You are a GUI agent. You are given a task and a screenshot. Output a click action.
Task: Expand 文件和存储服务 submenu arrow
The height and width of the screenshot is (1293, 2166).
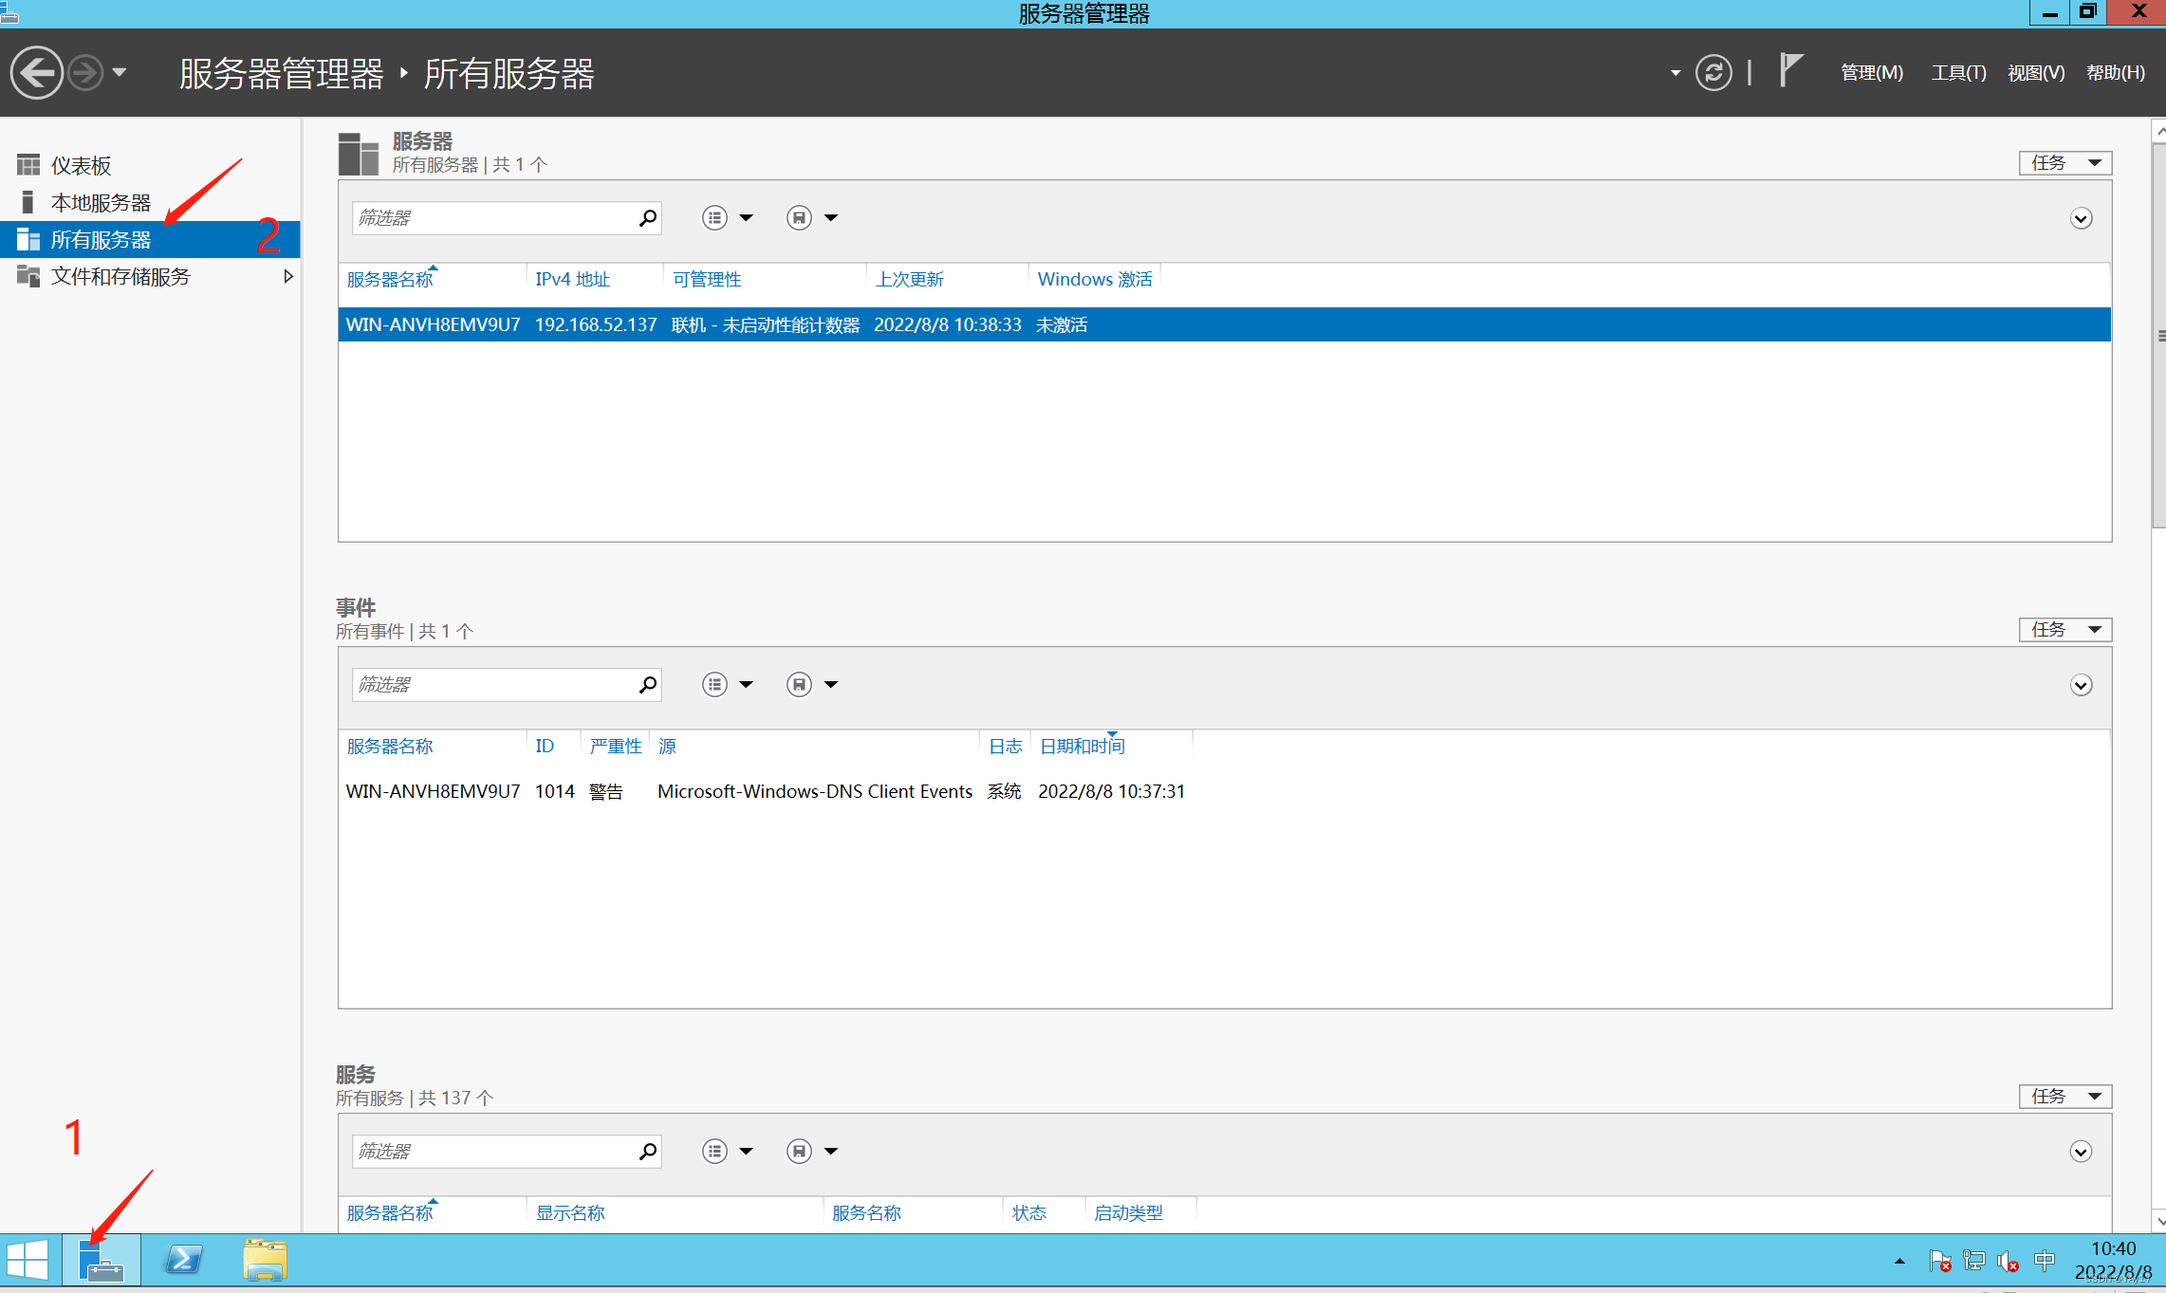[288, 277]
